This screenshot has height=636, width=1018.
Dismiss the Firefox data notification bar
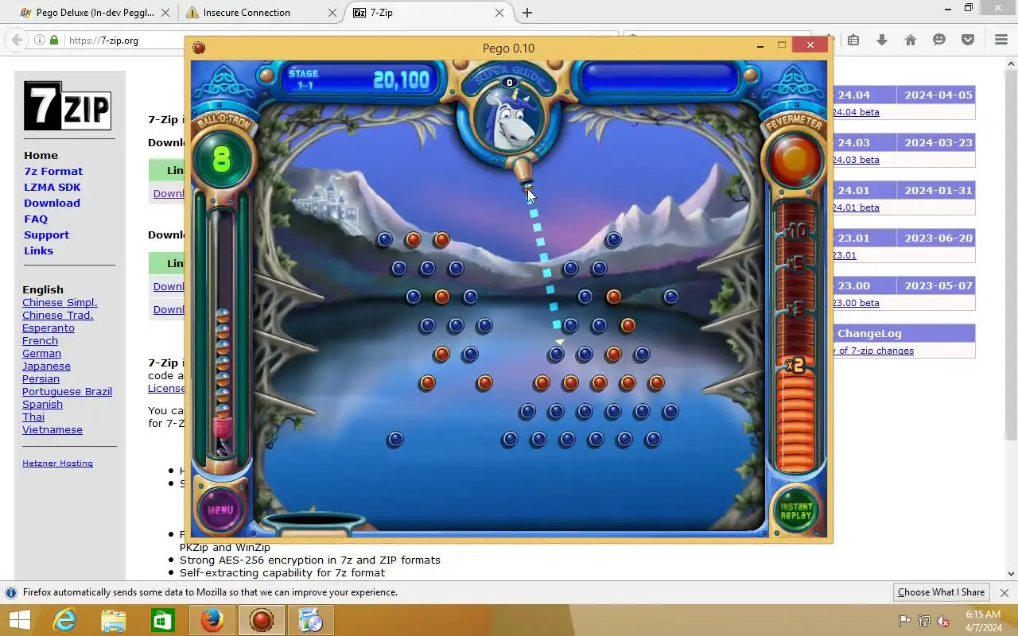tap(1004, 592)
